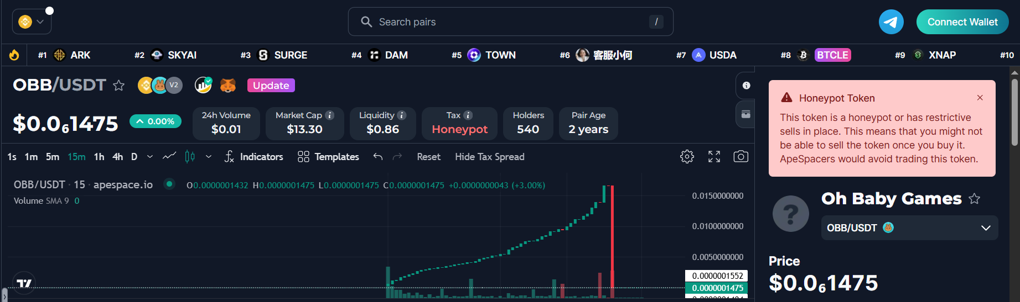Toggle the OBB/USDT series status dot

169,184
